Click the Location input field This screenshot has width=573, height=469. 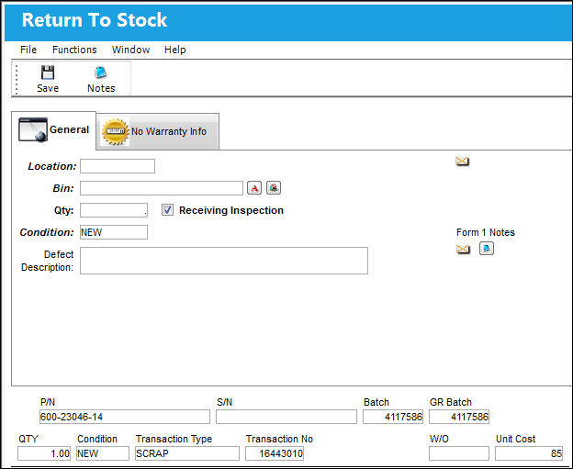pyautogui.click(x=118, y=166)
